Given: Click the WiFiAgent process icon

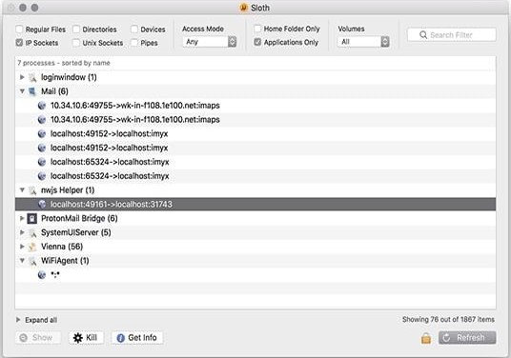Looking at the screenshot, I should [x=32, y=261].
